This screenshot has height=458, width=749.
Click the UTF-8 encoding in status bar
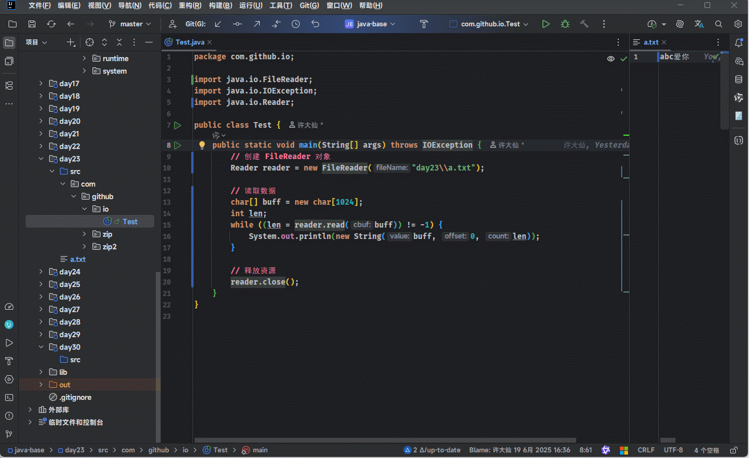click(x=673, y=450)
